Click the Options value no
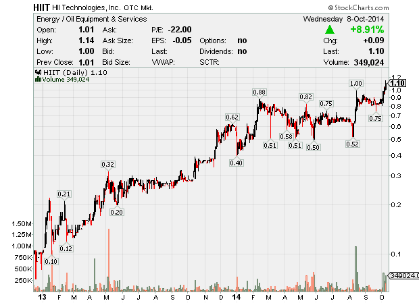This screenshot has height=303, width=419. (242, 40)
